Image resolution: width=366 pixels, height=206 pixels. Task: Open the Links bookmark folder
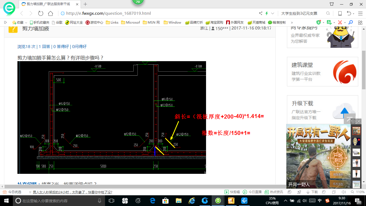(112, 23)
